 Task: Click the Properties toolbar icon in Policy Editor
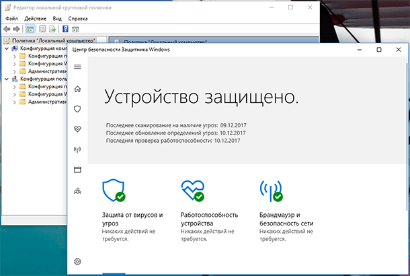pyautogui.click(x=42, y=29)
